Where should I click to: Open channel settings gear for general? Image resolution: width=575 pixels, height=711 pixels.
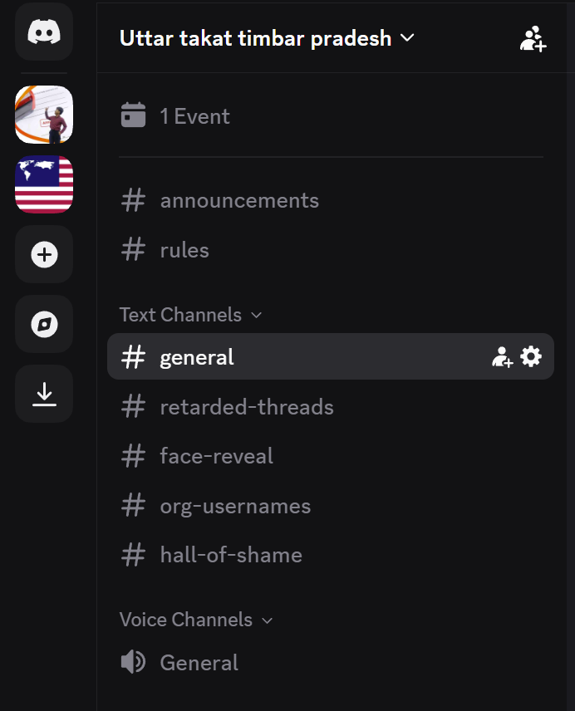(x=533, y=355)
